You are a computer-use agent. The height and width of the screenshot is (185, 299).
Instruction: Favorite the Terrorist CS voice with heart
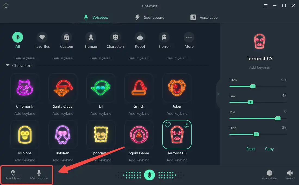[168, 125]
